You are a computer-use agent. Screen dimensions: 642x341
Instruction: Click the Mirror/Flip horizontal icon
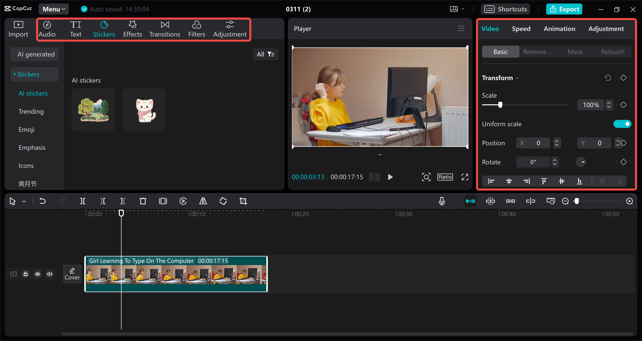[x=203, y=201]
